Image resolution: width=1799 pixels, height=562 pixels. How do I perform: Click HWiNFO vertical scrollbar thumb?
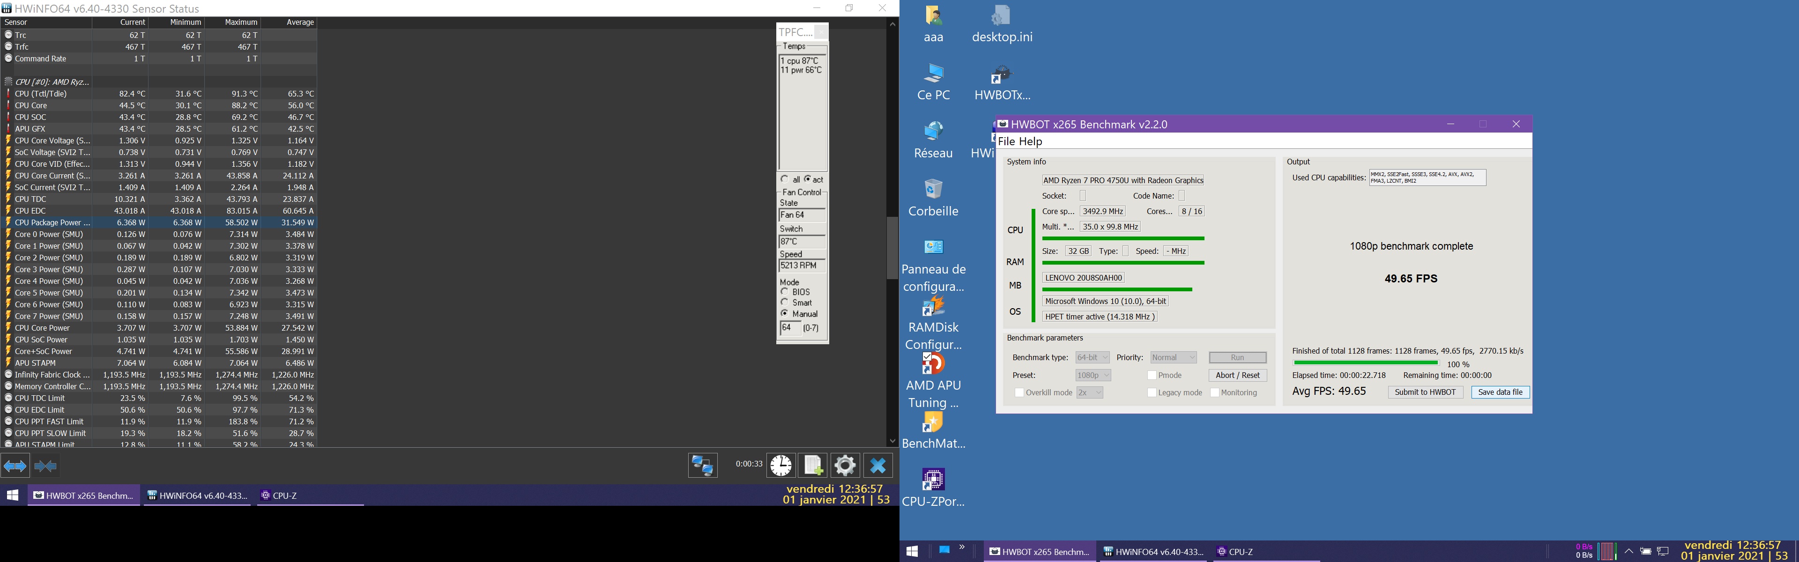892,248
